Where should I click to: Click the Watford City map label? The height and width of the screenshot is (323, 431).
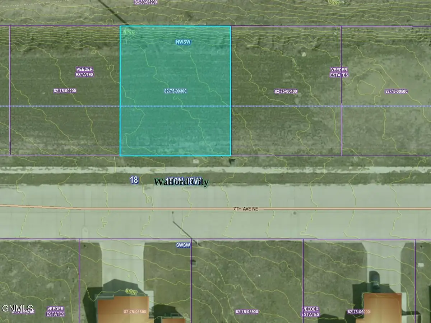[x=181, y=182]
